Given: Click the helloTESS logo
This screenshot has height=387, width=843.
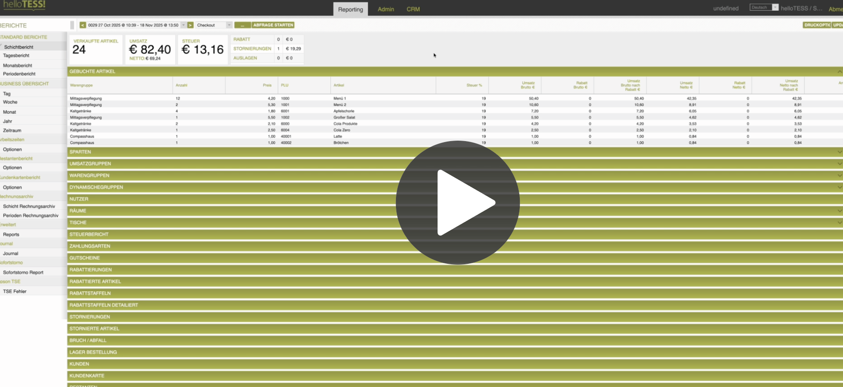Looking at the screenshot, I should [x=24, y=5].
